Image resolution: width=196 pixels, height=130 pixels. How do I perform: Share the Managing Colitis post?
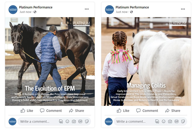tap(173, 110)
